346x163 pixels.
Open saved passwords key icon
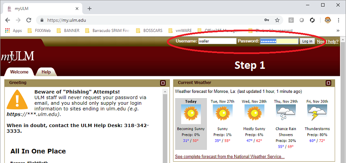click(x=267, y=20)
